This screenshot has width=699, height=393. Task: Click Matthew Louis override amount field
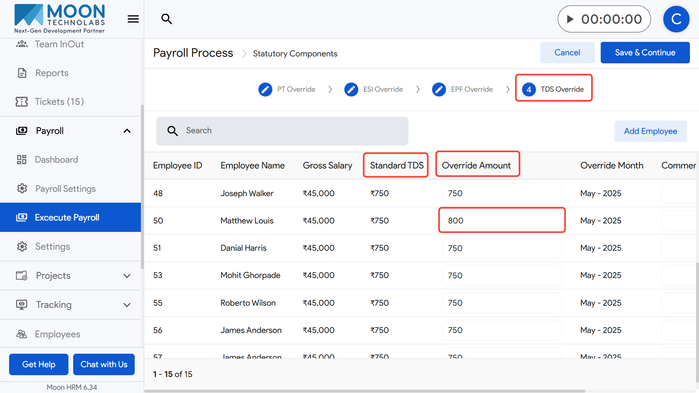pos(502,221)
